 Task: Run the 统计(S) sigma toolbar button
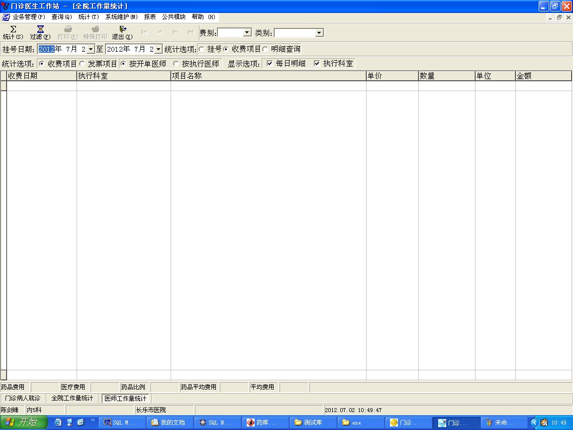tap(13, 32)
